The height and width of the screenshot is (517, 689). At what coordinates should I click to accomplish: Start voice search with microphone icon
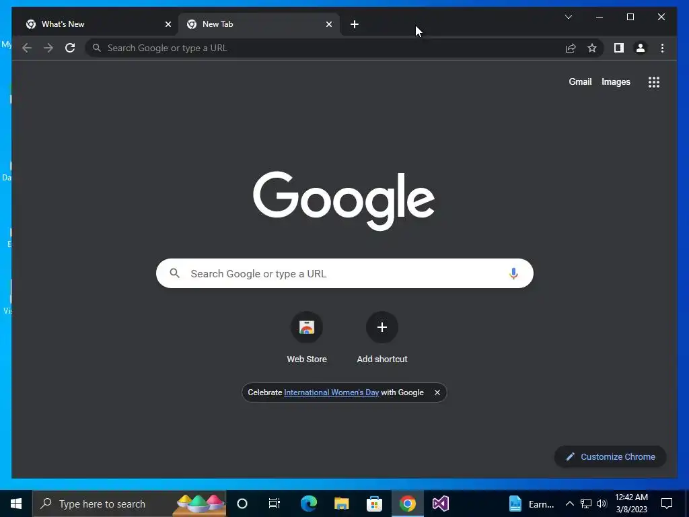pyautogui.click(x=513, y=273)
